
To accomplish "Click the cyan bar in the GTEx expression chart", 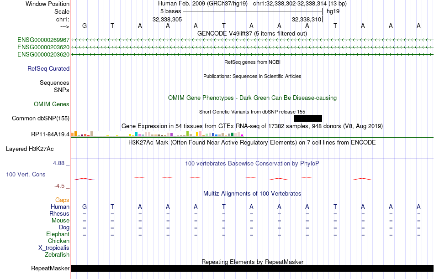I will tap(137, 134).
